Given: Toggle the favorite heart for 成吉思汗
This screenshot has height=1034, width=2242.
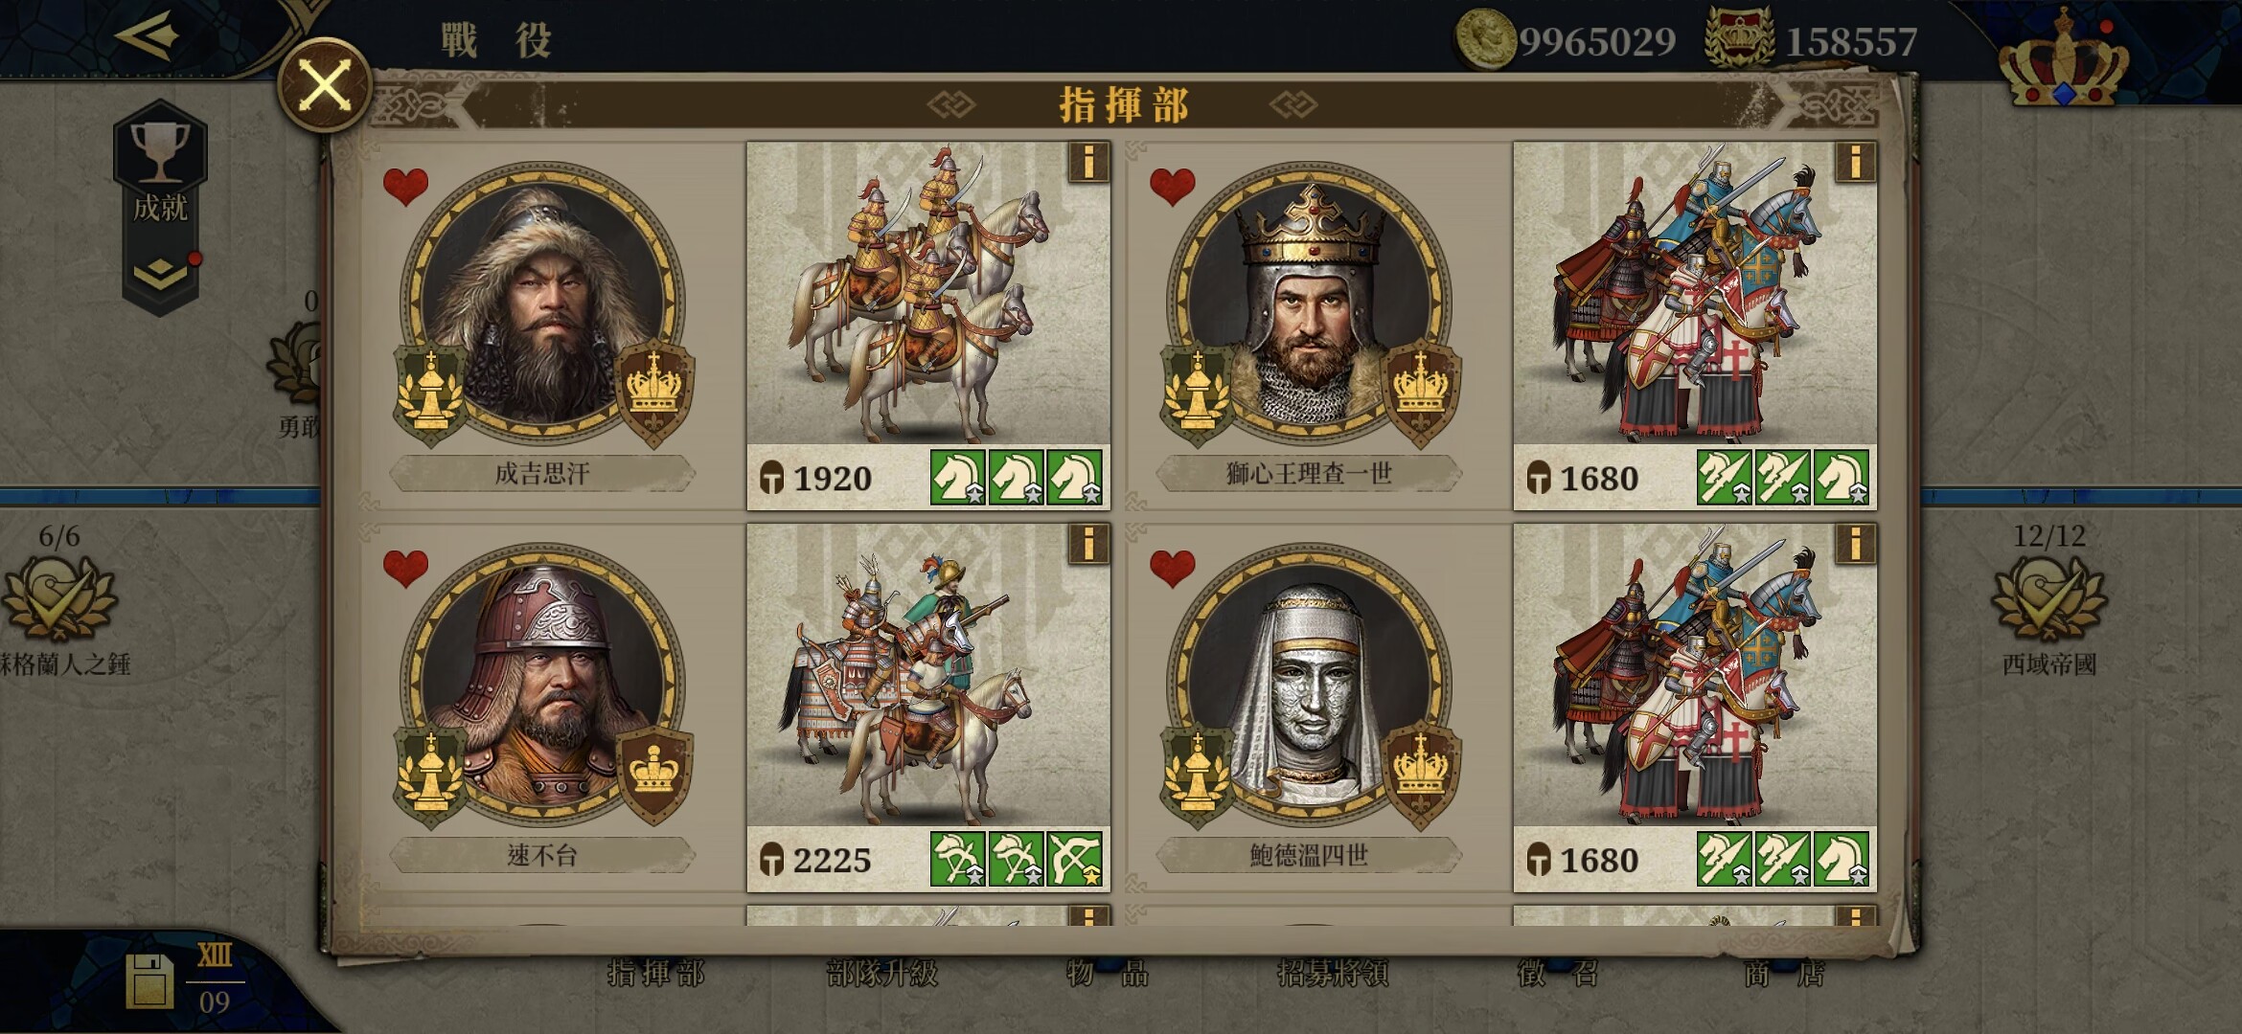Looking at the screenshot, I should [x=405, y=187].
